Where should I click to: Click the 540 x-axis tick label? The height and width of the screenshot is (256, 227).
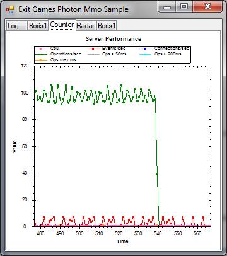click(158, 233)
